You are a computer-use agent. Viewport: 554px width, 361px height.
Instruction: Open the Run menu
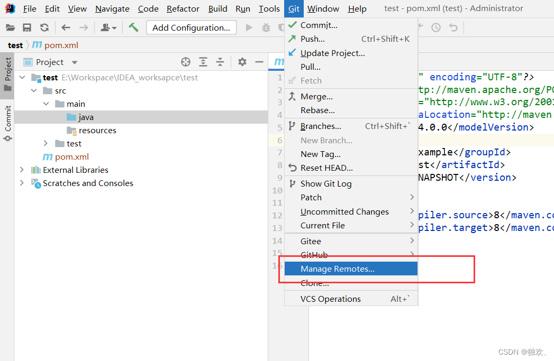243,8
